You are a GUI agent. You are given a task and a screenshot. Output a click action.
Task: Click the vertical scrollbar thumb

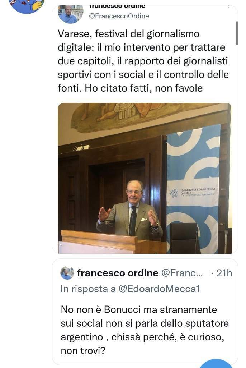coord(237,33)
